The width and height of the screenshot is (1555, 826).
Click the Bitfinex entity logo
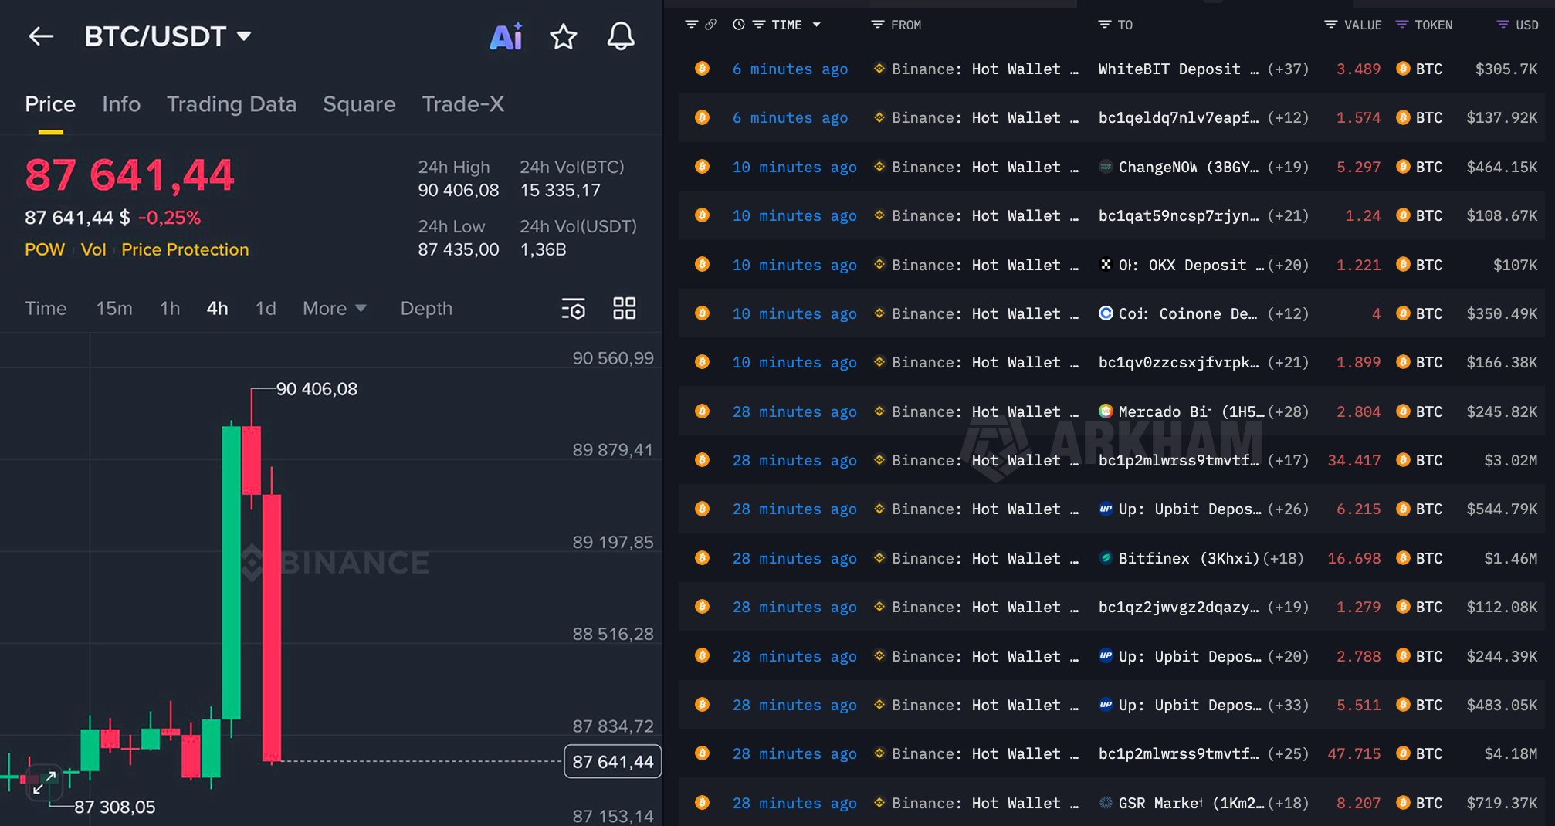(x=1106, y=557)
